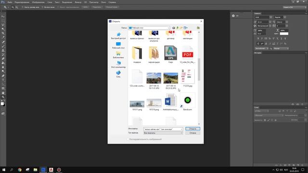Open the Windows Start menu

point(4,170)
